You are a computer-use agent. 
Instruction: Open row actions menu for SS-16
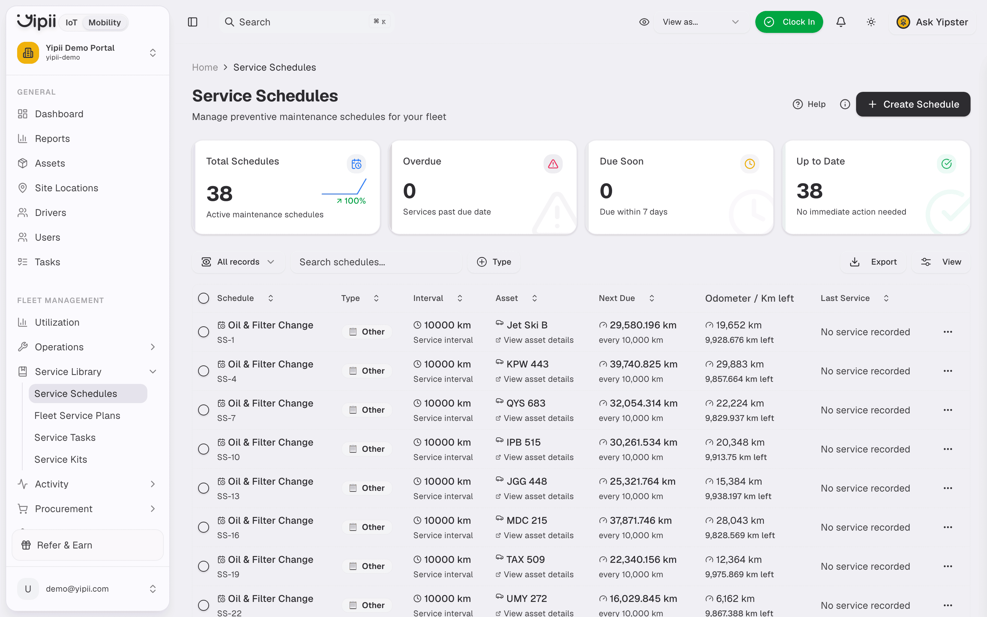948,527
